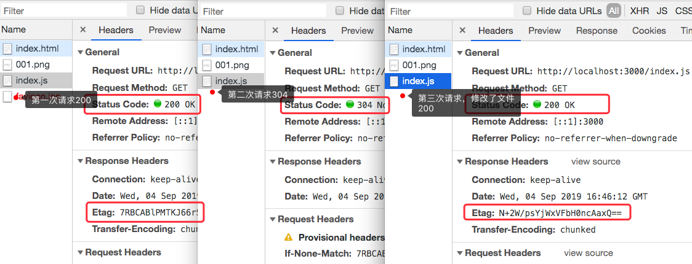Open the Cookies tab
The image size is (692, 264).
[648, 31]
